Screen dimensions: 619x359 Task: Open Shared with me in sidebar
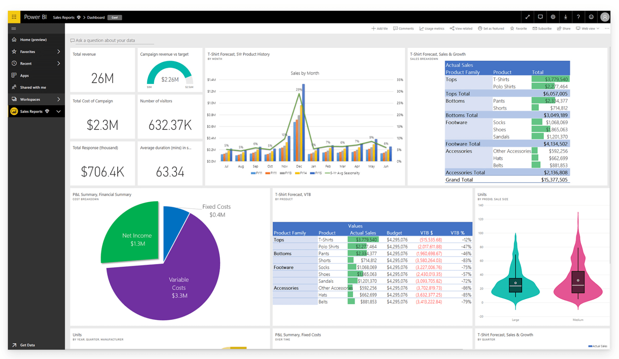[x=33, y=87]
